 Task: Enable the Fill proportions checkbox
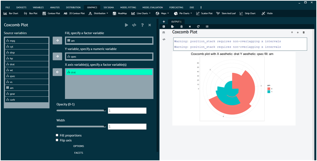pos(57,135)
